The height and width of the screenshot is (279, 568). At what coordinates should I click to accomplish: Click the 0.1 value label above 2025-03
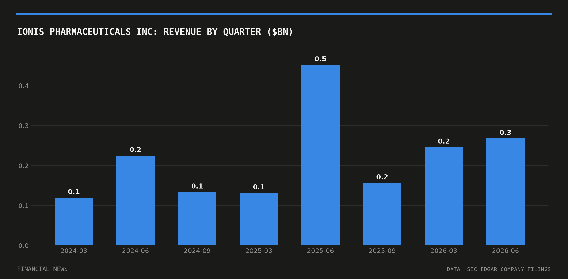point(259,187)
